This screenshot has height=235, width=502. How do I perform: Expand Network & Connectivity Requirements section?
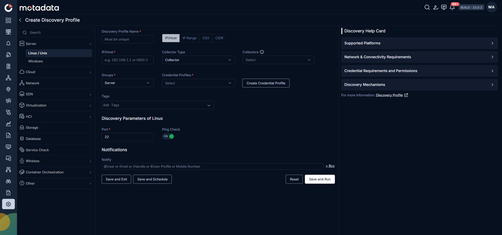coord(419,57)
